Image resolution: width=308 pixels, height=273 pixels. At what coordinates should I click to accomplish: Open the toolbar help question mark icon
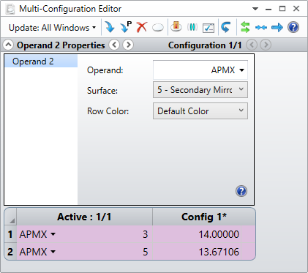tap(293, 27)
